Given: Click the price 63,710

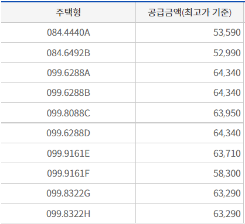Looking at the screenshot, I should coord(227,153).
